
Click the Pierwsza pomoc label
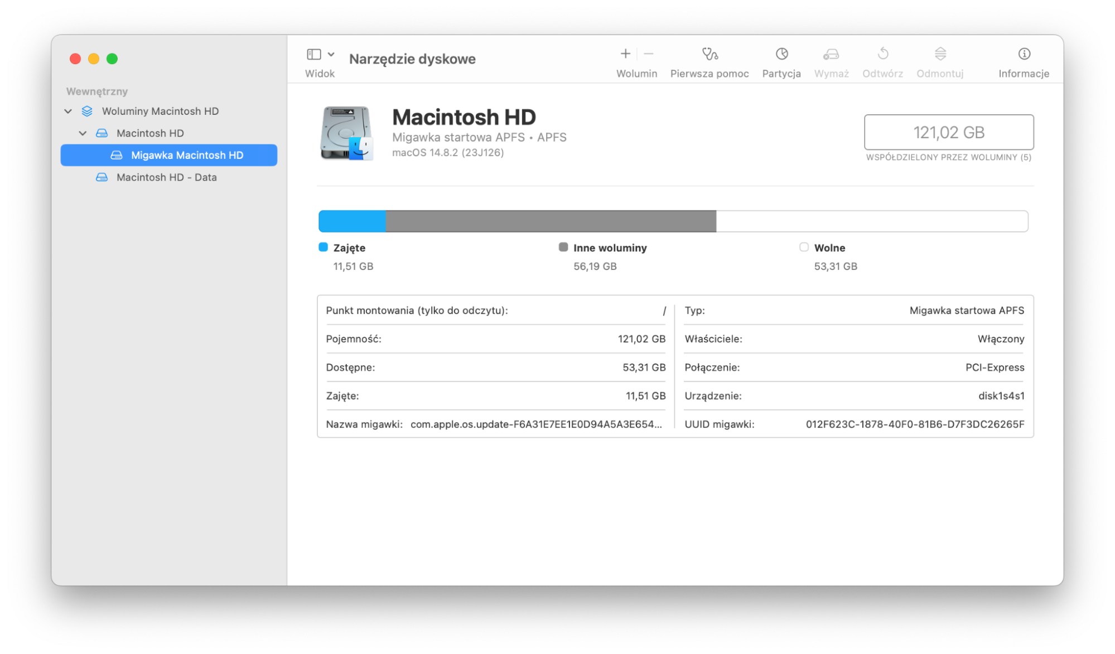709,74
